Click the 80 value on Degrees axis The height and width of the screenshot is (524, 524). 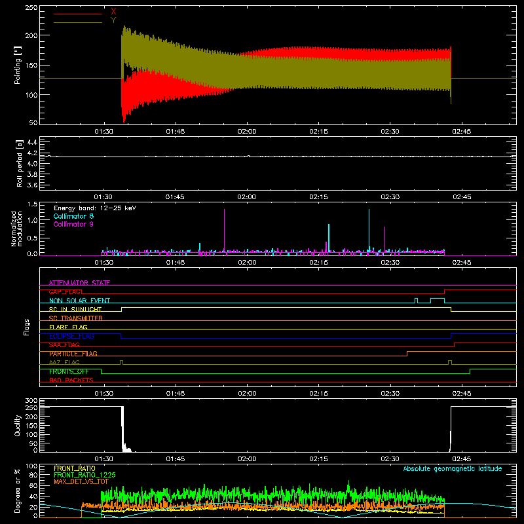(33, 475)
